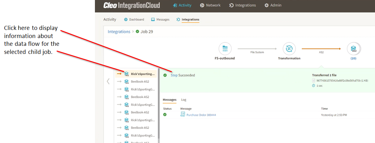Click the transferred file document icon
The width and height of the screenshot is (375, 143).
313,80
